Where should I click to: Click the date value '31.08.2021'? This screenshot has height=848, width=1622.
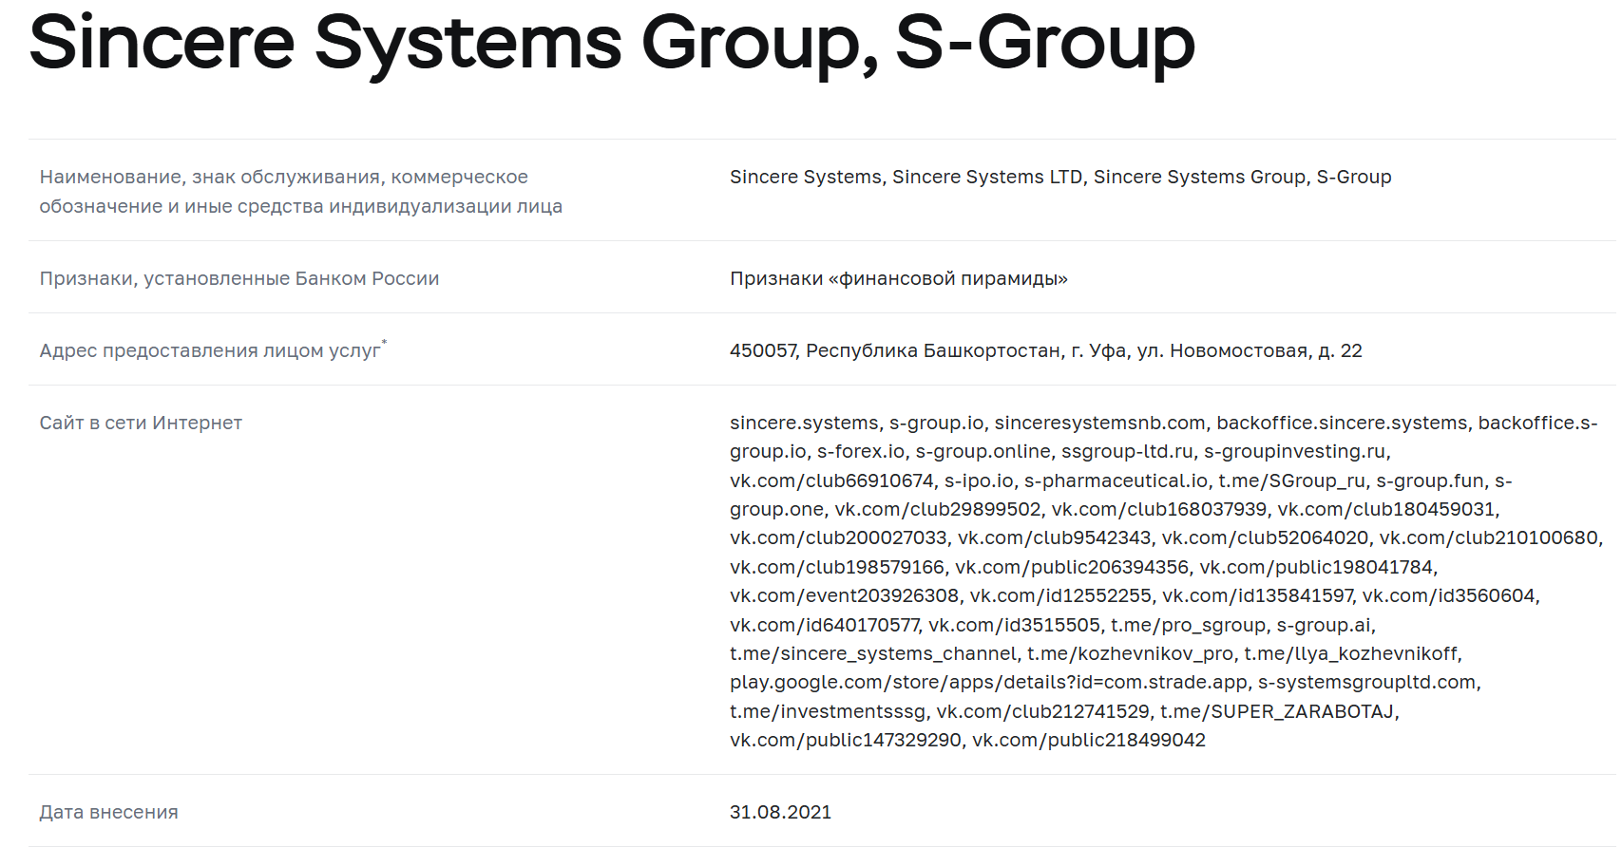click(x=780, y=812)
